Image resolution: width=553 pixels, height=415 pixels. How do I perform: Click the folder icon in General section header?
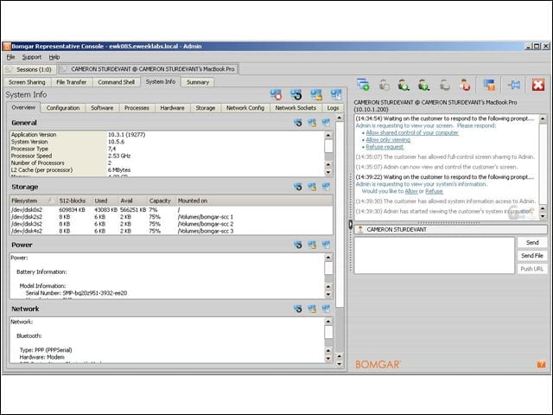(312, 123)
